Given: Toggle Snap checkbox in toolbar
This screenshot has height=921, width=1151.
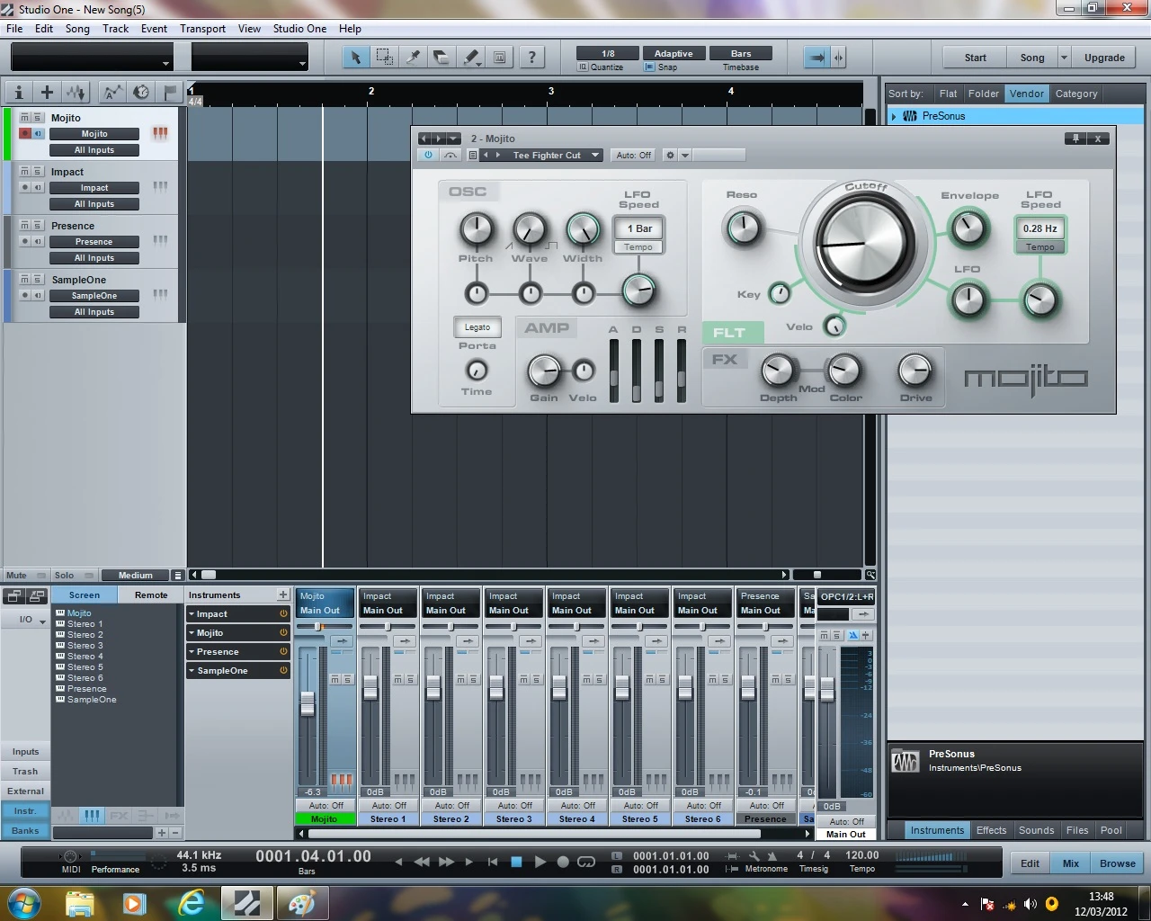Looking at the screenshot, I should tap(649, 67).
